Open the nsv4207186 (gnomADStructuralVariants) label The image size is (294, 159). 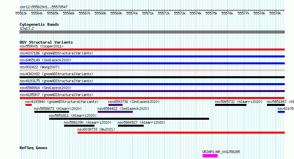[56, 53]
